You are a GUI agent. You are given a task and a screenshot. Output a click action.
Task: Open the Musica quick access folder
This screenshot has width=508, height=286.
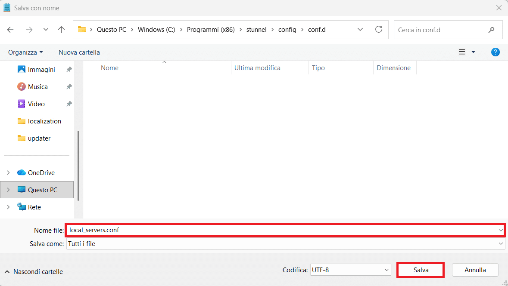point(37,86)
